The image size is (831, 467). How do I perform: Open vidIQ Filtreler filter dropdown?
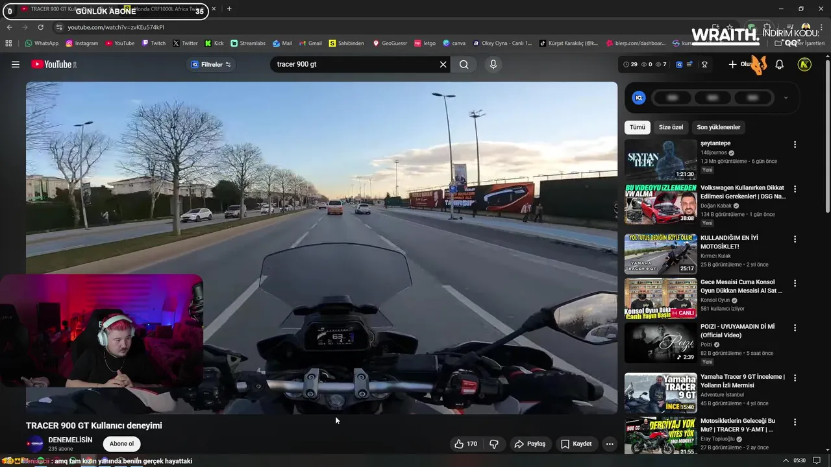click(211, 64)
